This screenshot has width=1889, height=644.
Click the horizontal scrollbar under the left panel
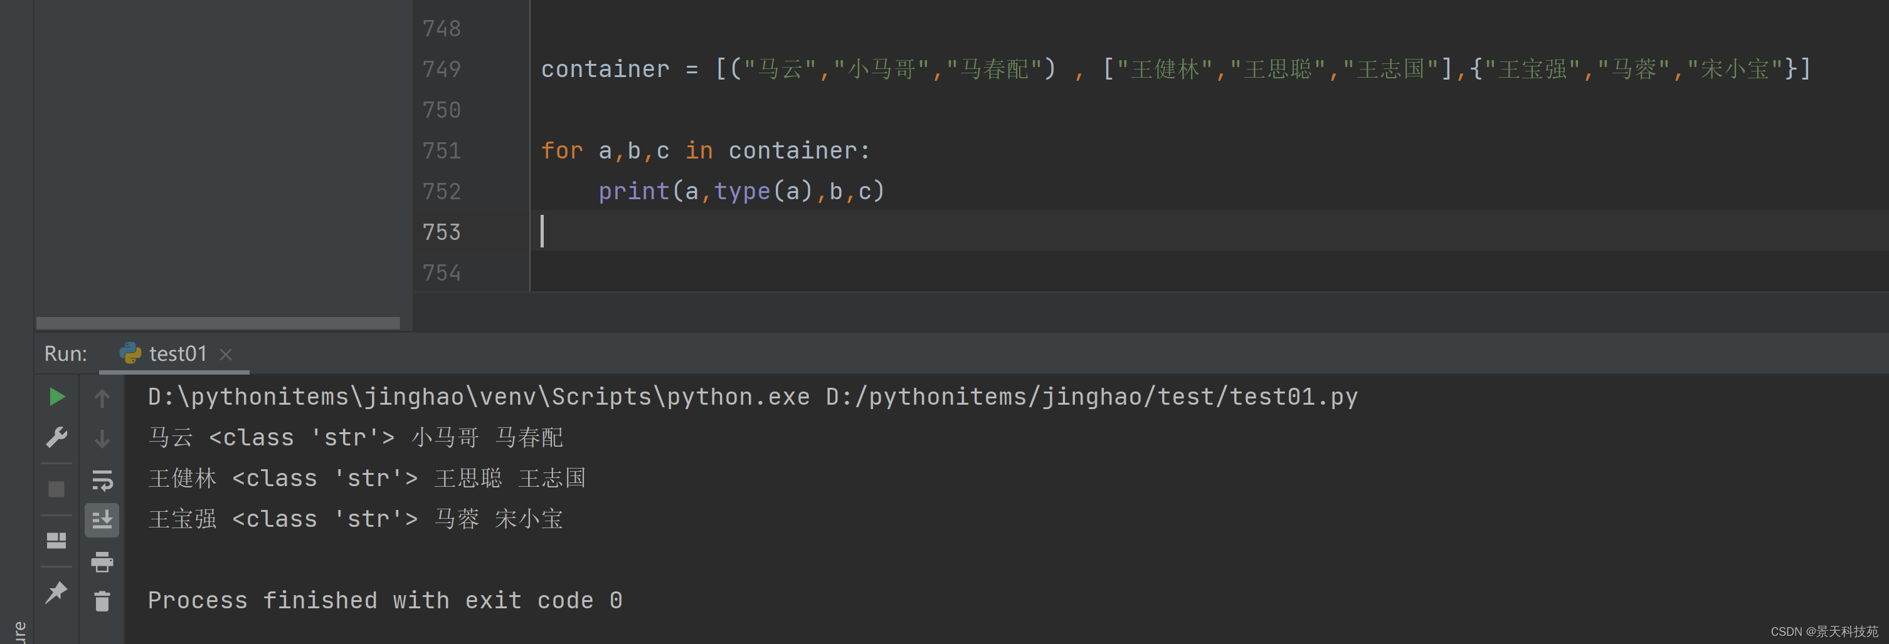pyautogui.click(x=218, y=323)
